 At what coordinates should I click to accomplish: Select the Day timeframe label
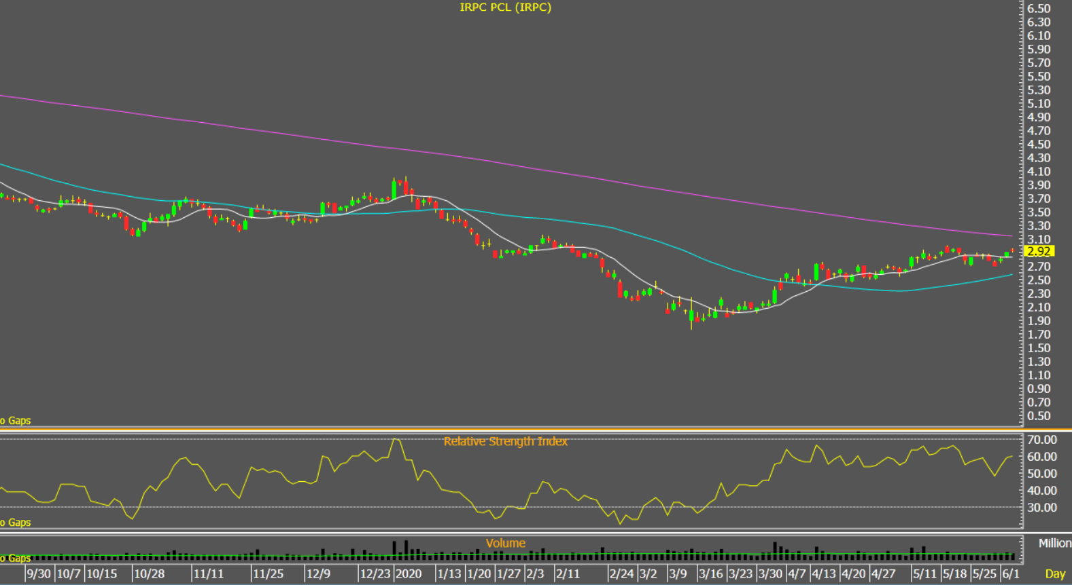[x=1055, y=574]
